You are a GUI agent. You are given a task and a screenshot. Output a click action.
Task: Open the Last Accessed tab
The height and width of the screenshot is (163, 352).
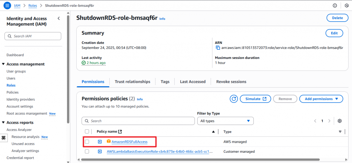point(192,82)
